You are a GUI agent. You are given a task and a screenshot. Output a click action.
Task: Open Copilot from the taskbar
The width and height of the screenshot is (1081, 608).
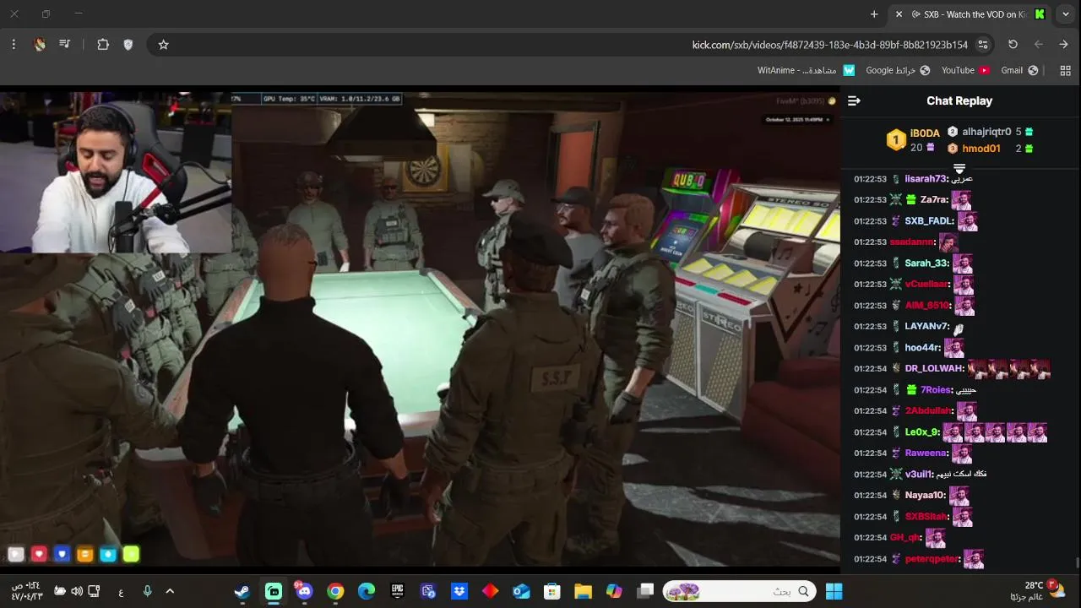pos(614,591)
